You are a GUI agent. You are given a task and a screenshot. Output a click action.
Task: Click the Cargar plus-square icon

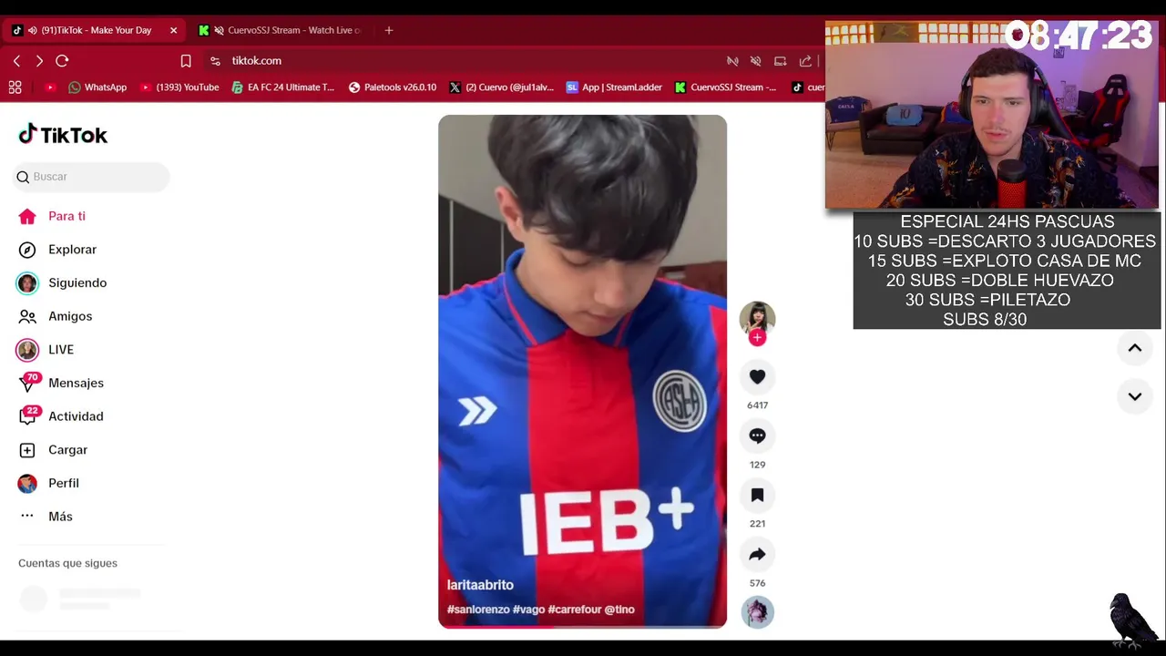27,450
